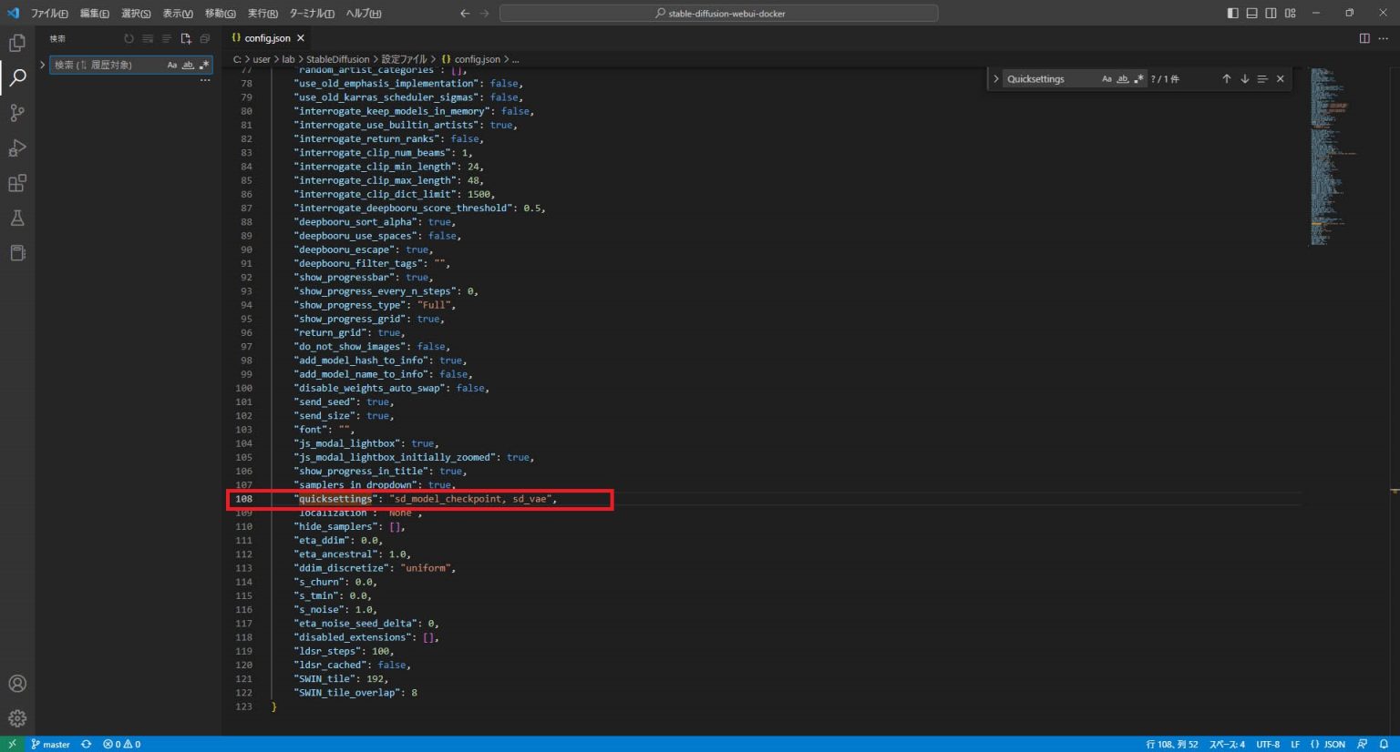Viewport: 1400px width, 752px height.
Task: Open the Manage settings gear
Action: click(15, 718)
